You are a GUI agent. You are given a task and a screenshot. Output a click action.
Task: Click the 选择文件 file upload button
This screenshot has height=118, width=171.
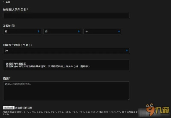[x=9, y=108]
